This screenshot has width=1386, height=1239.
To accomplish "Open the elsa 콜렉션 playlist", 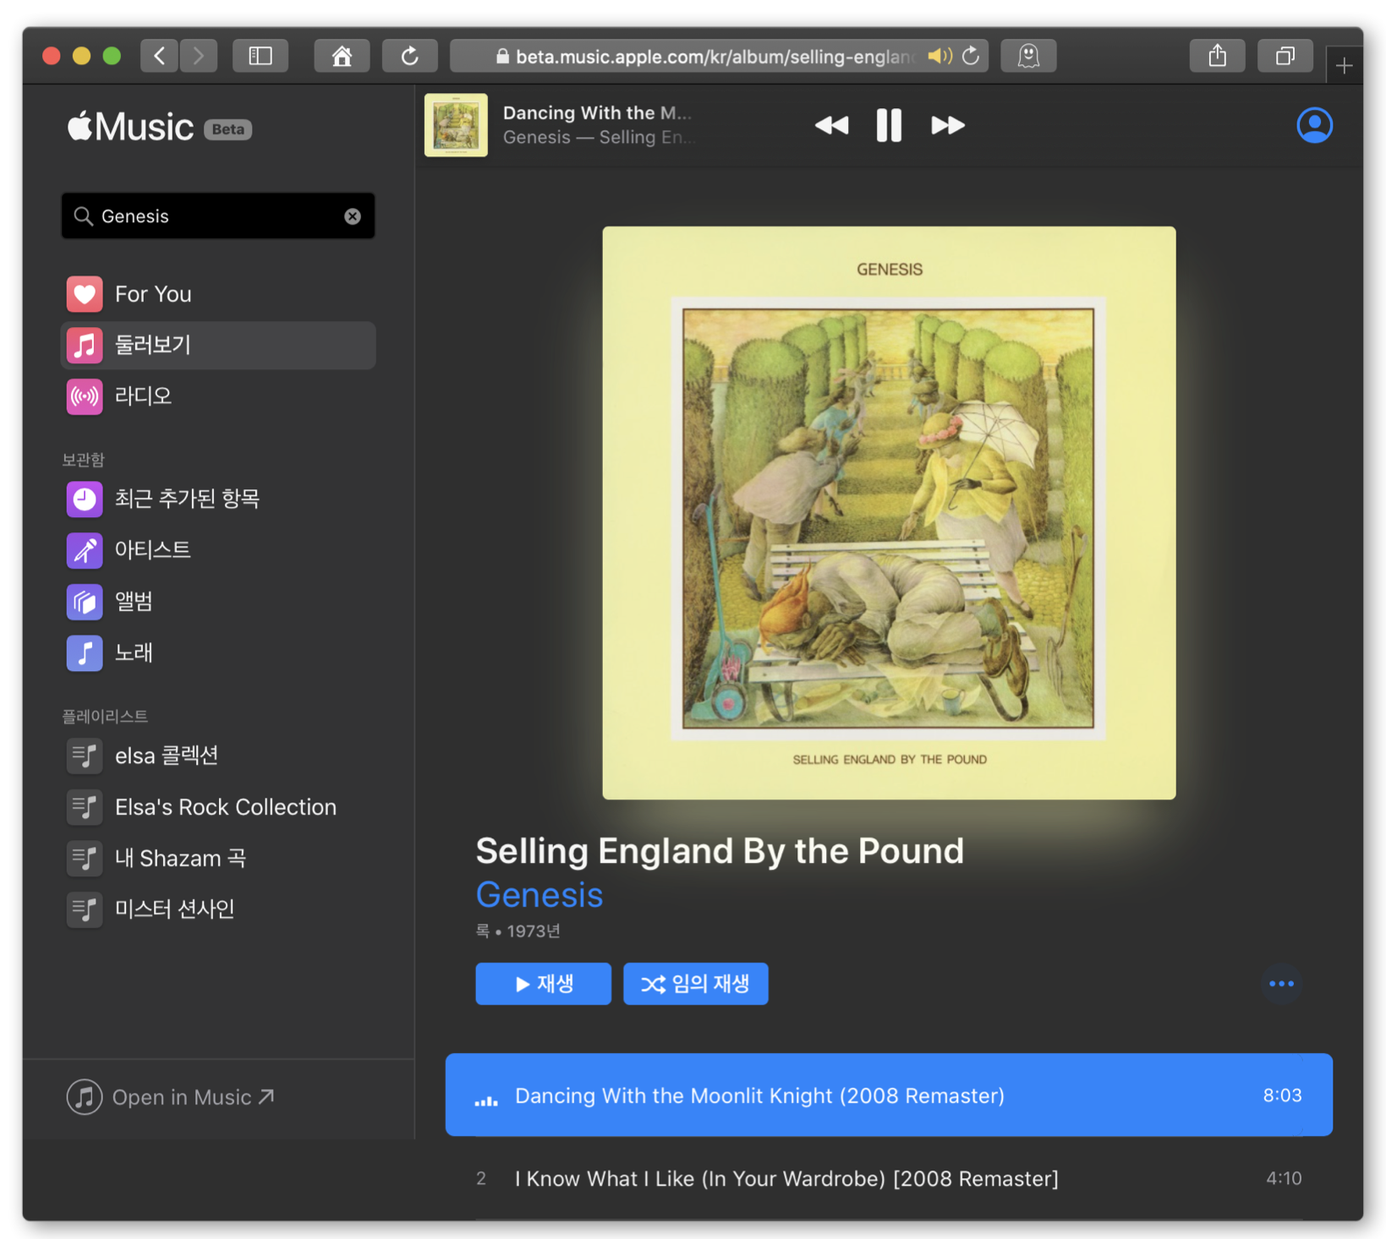I will point(218,756).
